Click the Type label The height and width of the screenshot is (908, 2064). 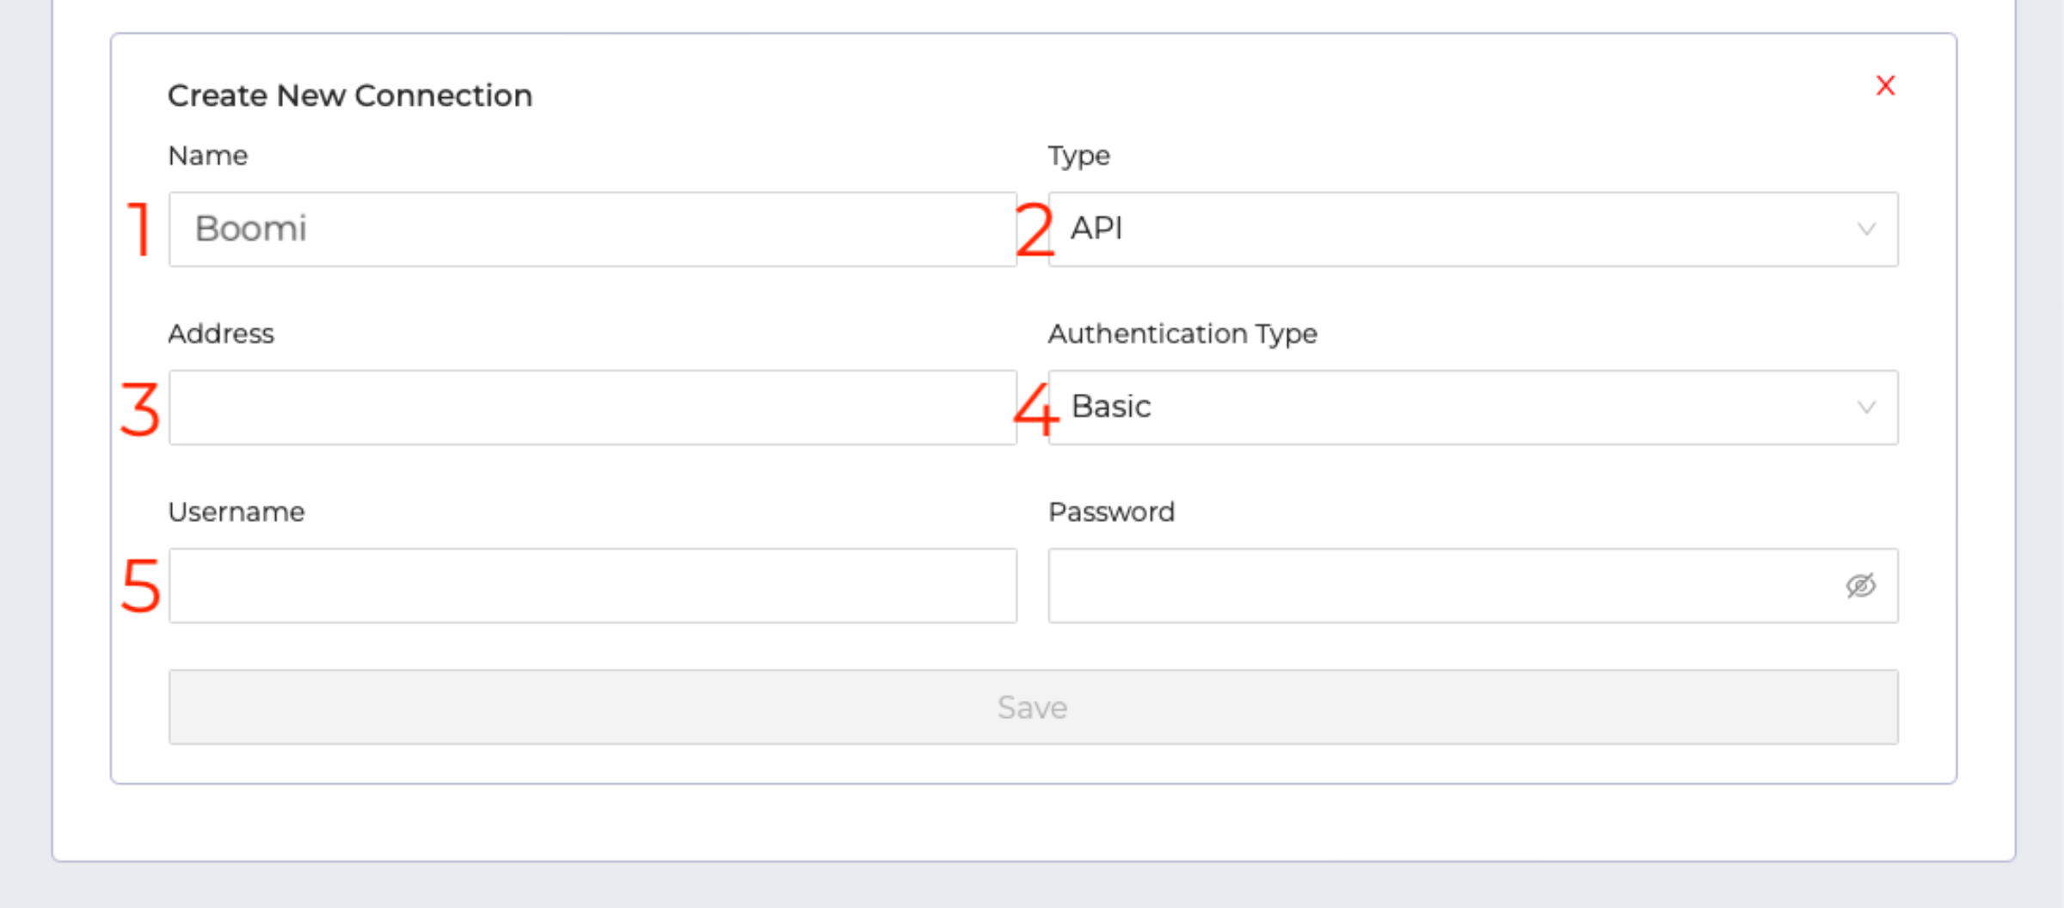tap(1079, 156)
